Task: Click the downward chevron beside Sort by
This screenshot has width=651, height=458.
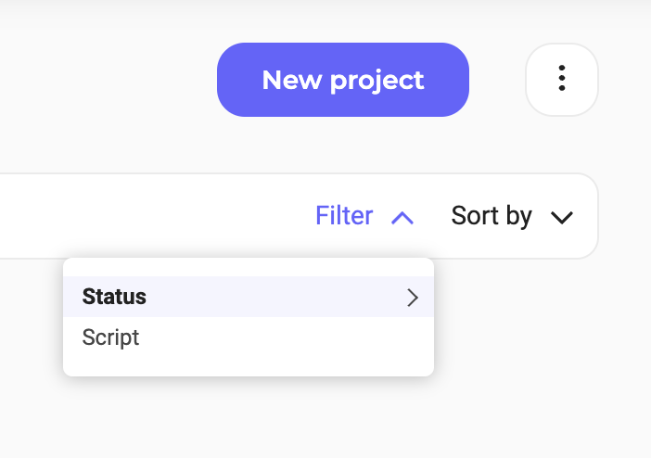Action: [x=561, y=218]
